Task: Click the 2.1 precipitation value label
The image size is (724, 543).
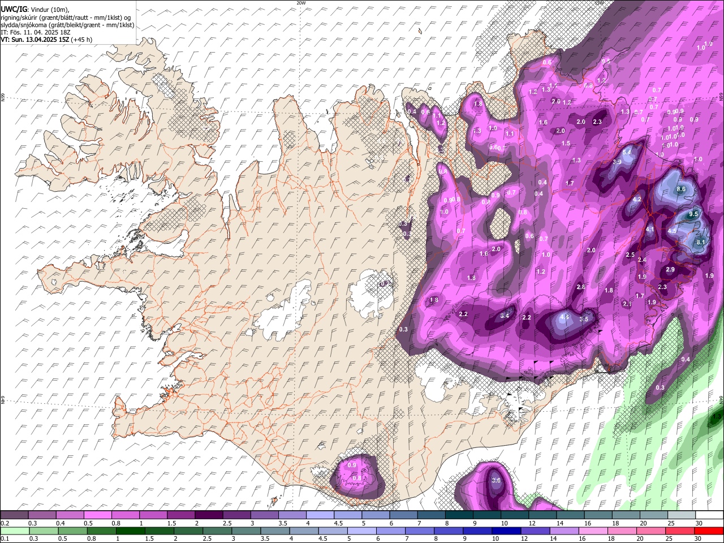Action: 627,304
